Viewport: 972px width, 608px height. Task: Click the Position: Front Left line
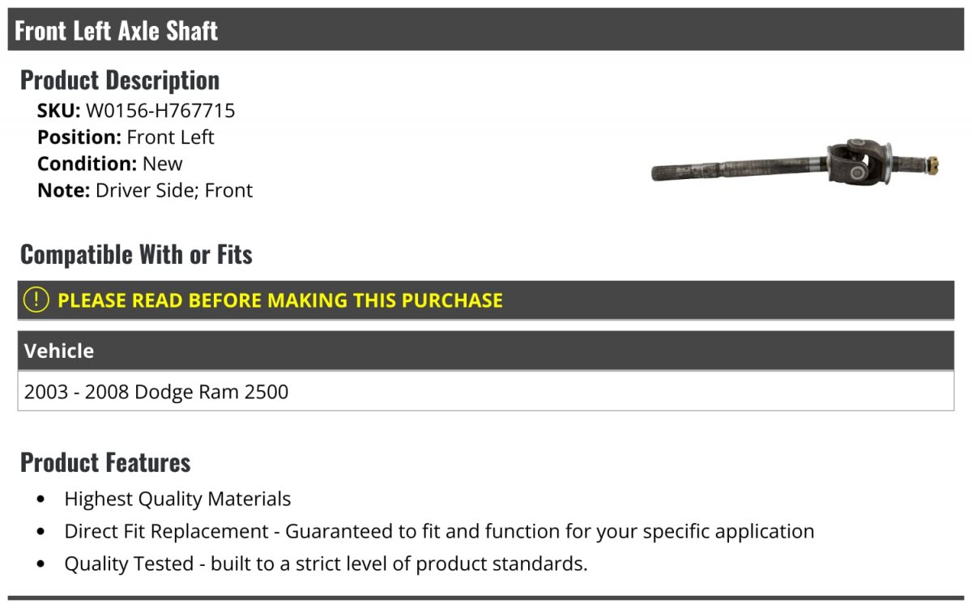point(126,138)
